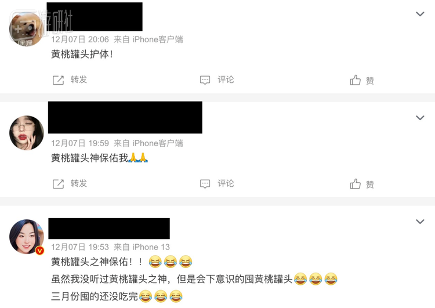Like the 黄桃罐头神保佑我 post
Viewport: 435px width, 308px height.
tap(356, 184)
